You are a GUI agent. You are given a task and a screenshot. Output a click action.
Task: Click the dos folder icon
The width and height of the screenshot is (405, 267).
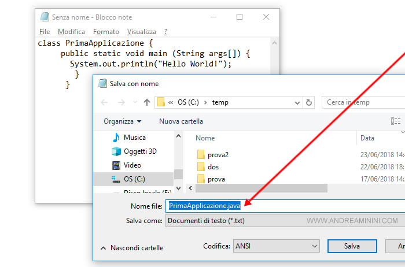pos(201,167)
